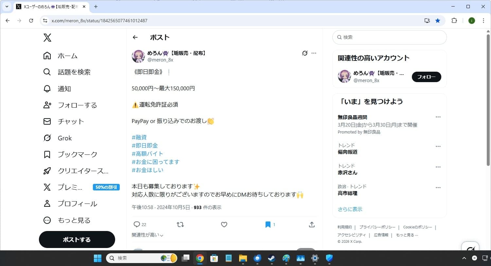491x266 pixels.
Task: Click the reply icon with 22 replies
Action: point(137,224)
